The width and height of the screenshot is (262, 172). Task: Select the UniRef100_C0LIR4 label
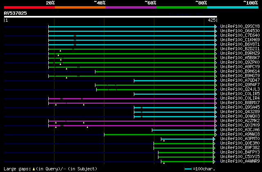240,98
